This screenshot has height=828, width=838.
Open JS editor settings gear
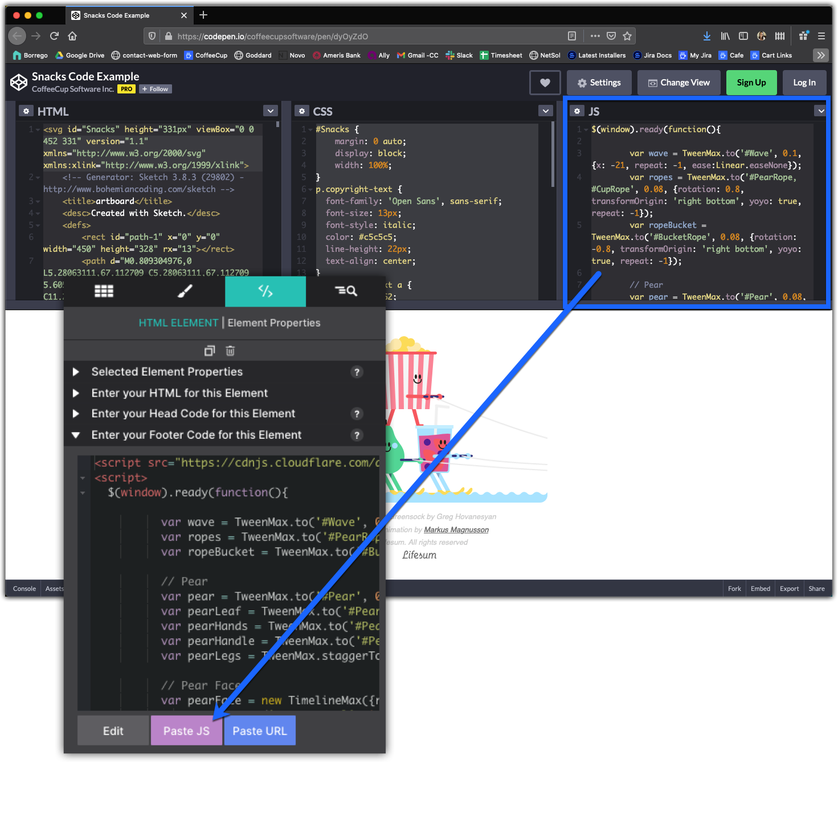pos(577,111)
